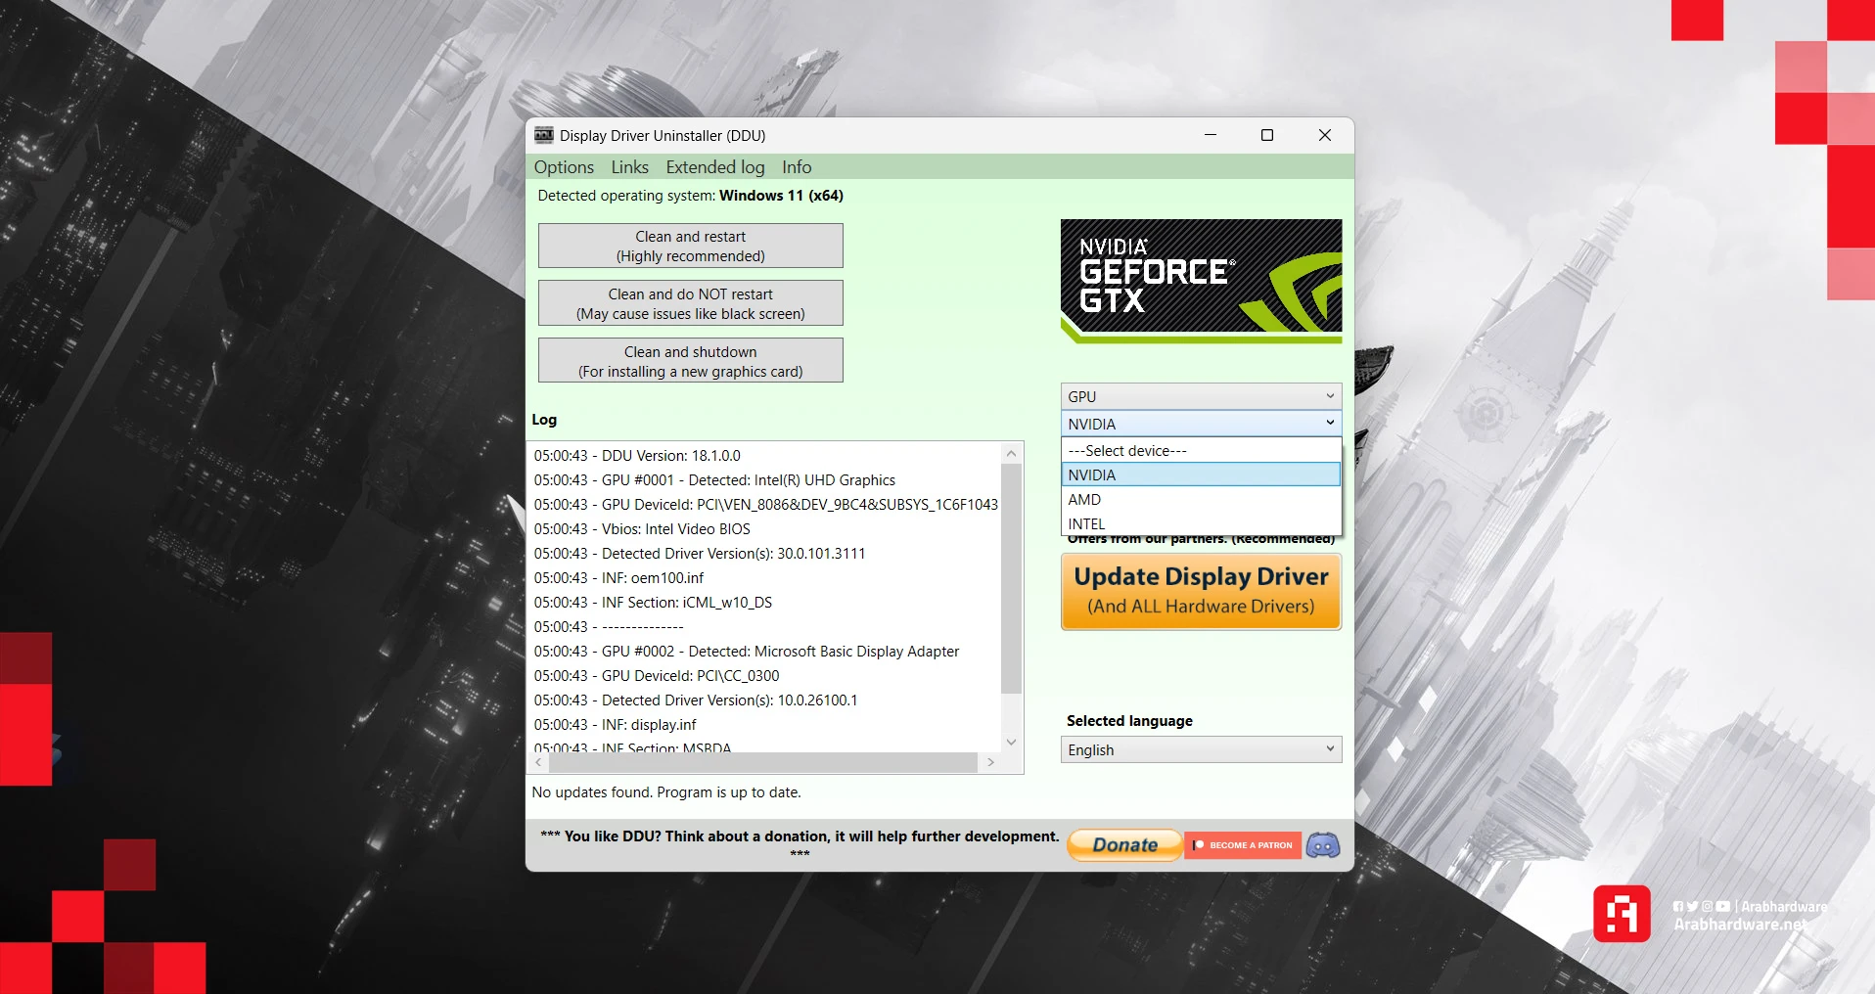Select INTEL from the dropdown list

1201,523
